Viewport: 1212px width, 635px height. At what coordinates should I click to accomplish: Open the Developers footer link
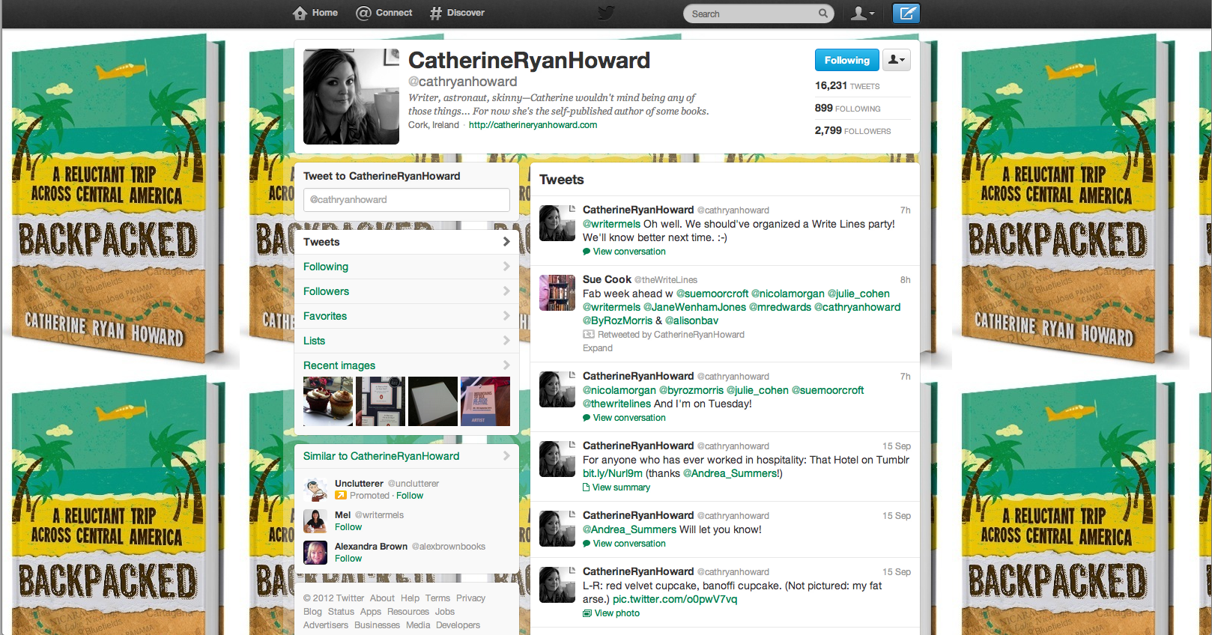click(x=458, y=625)
